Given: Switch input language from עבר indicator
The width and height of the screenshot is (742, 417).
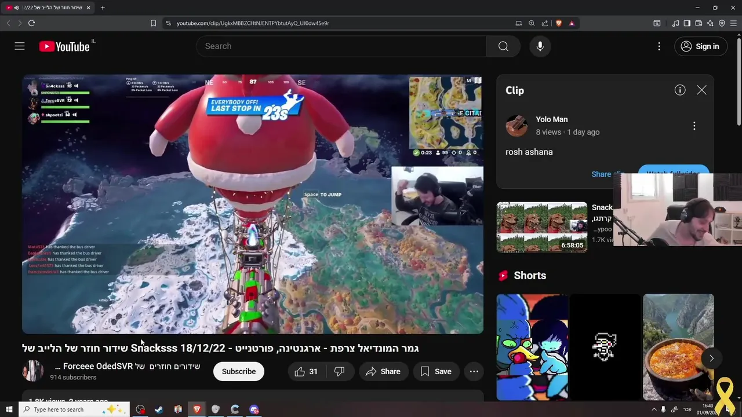Looking at the screenshot, I should [x=688, y=409].
